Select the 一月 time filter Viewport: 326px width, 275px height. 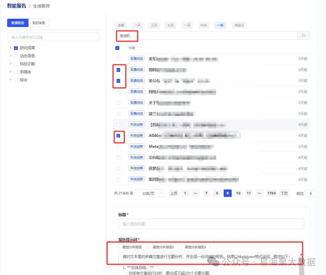click(187, 25)
